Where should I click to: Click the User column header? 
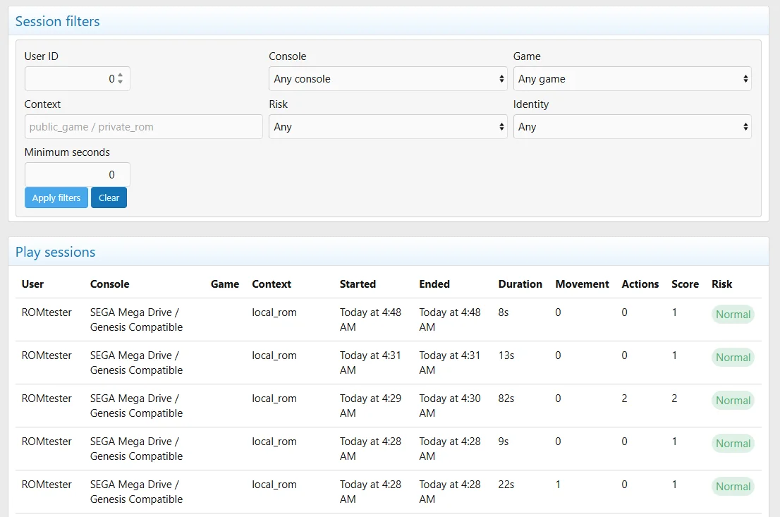[x=33, y=284]
